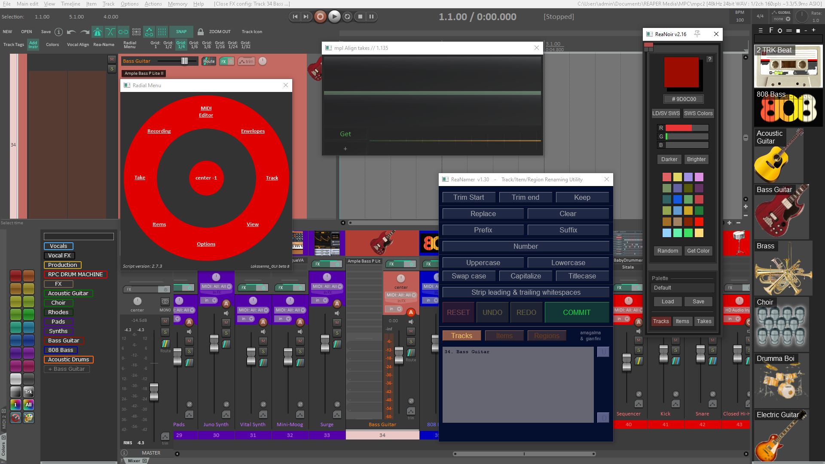Toggle grid lines toolbar icon

[x=162, y=32]
